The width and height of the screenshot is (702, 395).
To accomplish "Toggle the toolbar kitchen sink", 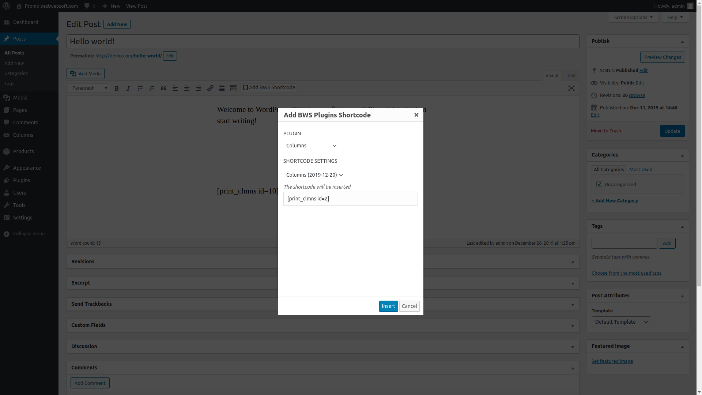I will 234,88.
